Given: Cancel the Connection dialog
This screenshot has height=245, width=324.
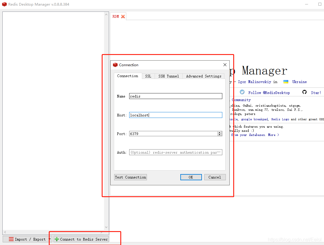Looking at the screenshot, I should (215, 177).
